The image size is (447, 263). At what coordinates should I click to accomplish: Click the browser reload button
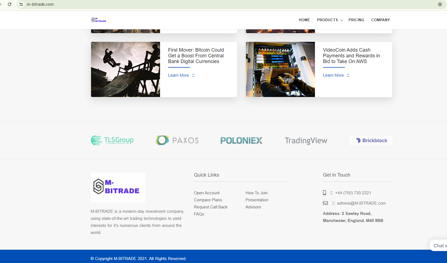click(x=10, y=4)
